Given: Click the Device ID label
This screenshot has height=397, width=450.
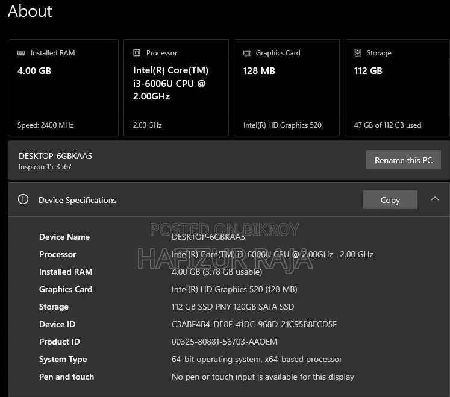Looking at the screenshot, I should pyautogui.click(x=57, y=324).
